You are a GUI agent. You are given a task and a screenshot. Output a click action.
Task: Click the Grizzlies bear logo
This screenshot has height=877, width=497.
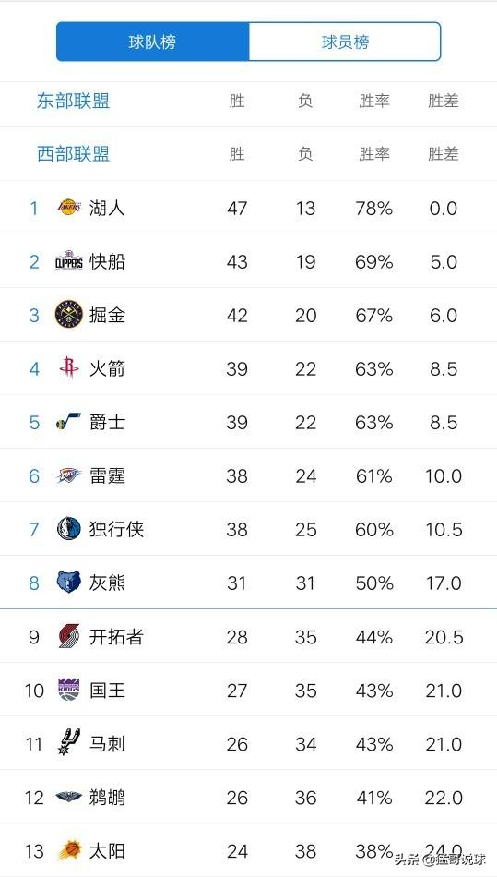point(69,583)
